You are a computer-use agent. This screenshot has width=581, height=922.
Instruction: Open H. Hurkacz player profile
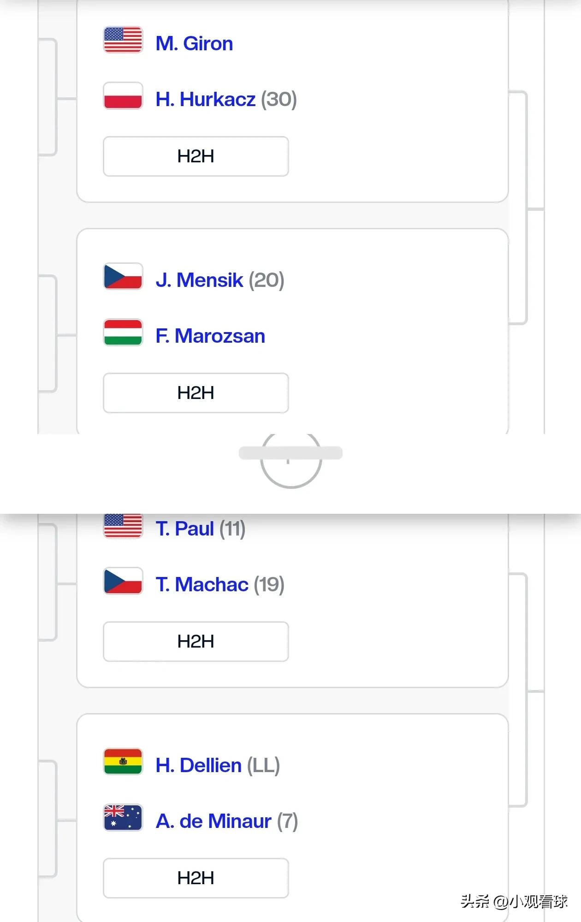[206, 99]
